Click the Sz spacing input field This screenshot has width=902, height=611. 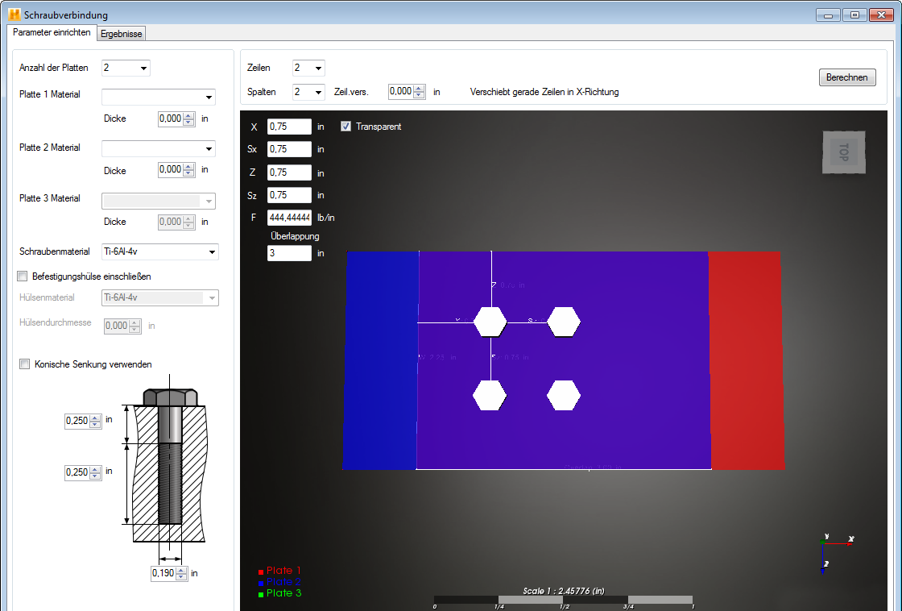click(289, 195)
